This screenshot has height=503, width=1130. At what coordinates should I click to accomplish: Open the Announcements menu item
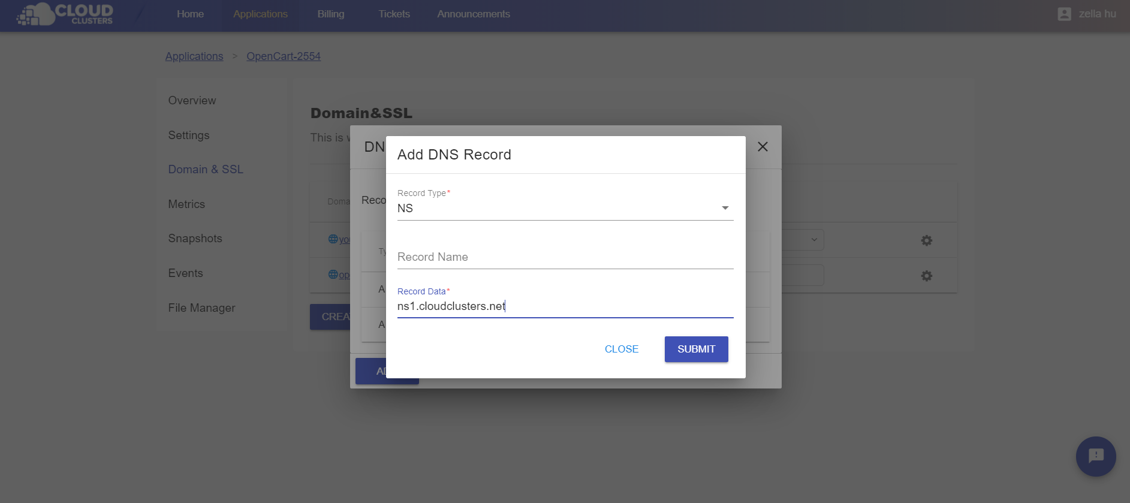(x=474, y=14)
